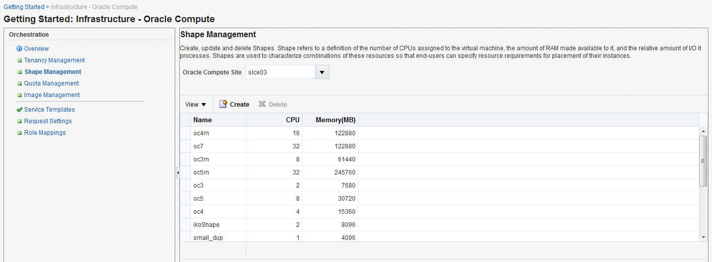Select the oc5m shape row

coord(440,172)
